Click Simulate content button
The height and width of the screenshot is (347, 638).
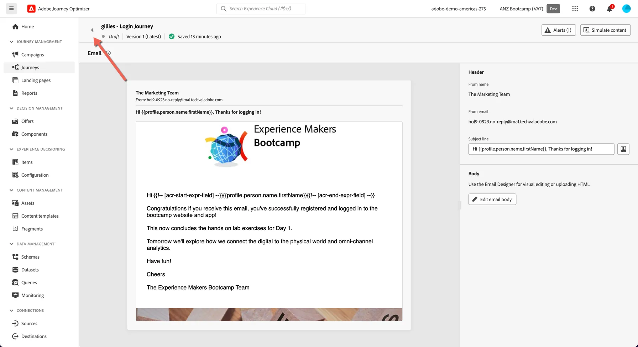(605, 30)
